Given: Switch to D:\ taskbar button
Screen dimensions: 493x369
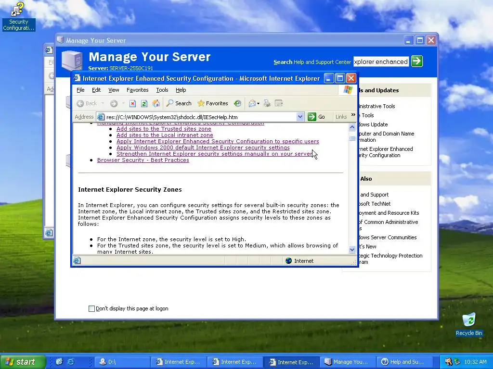Looking at the screenshot, I should pos(122,362).
